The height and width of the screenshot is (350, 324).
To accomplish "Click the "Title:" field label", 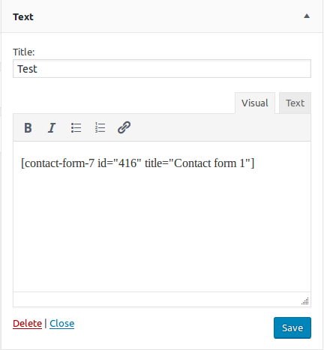I will 24,52.
